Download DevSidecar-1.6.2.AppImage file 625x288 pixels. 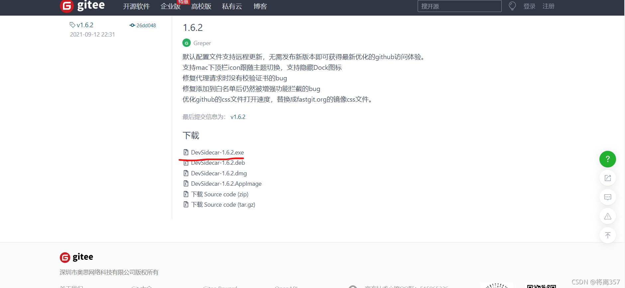226,184
